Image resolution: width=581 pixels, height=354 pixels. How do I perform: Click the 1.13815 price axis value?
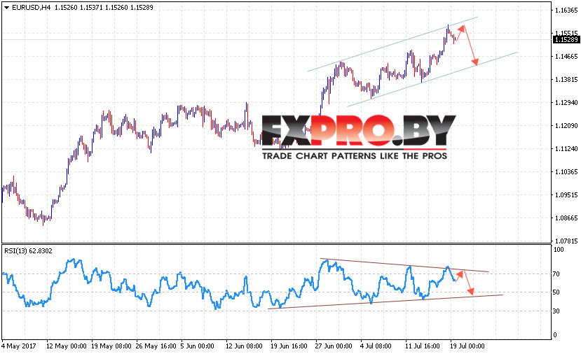(566, 80)
